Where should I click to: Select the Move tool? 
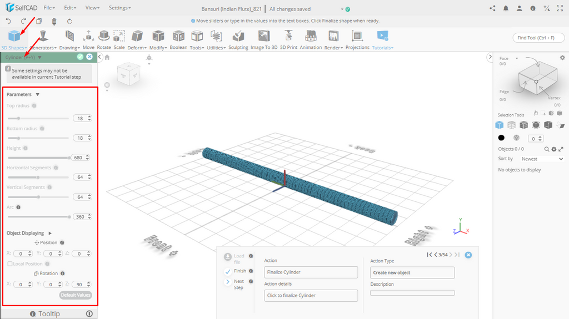(x=88, y=39)
